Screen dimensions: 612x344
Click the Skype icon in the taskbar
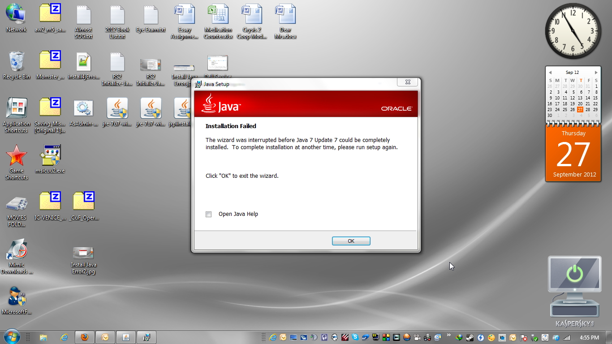[x=355, y=337]
